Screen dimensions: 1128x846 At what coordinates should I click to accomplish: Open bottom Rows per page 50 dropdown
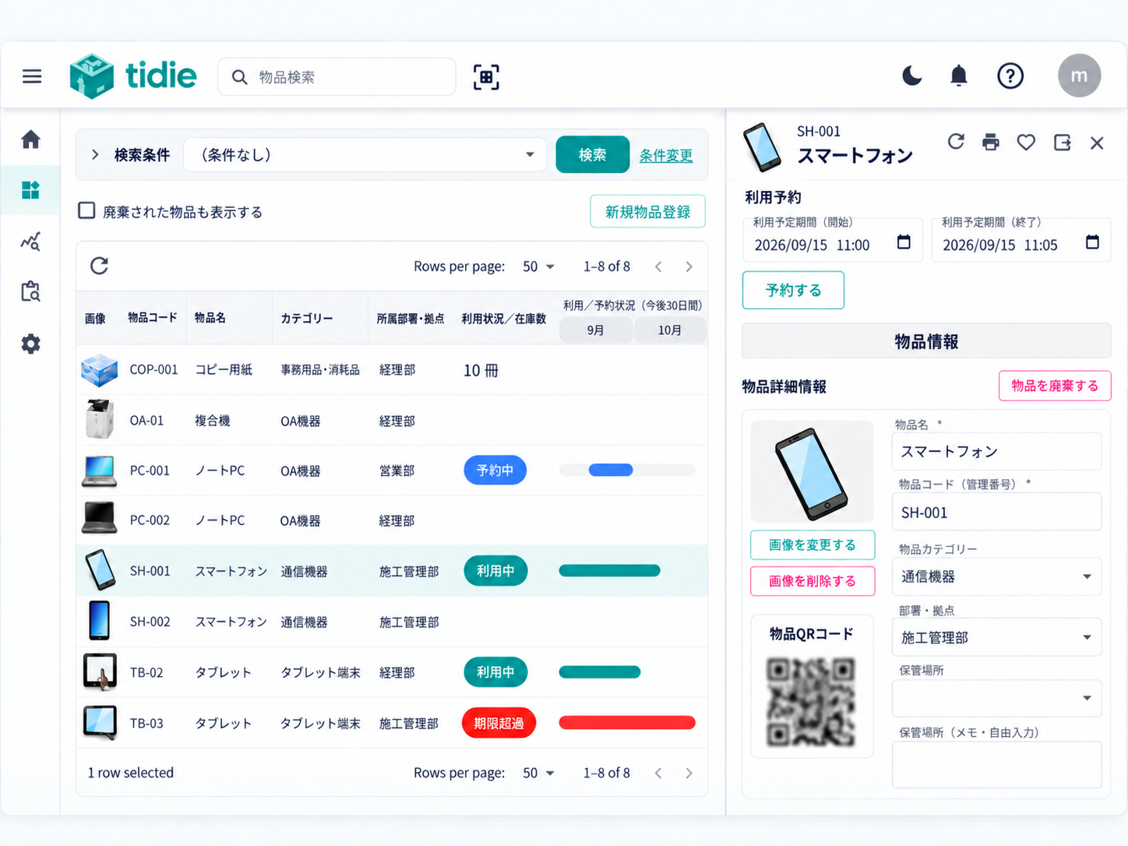pyautogui.click(x=538, y=773)
